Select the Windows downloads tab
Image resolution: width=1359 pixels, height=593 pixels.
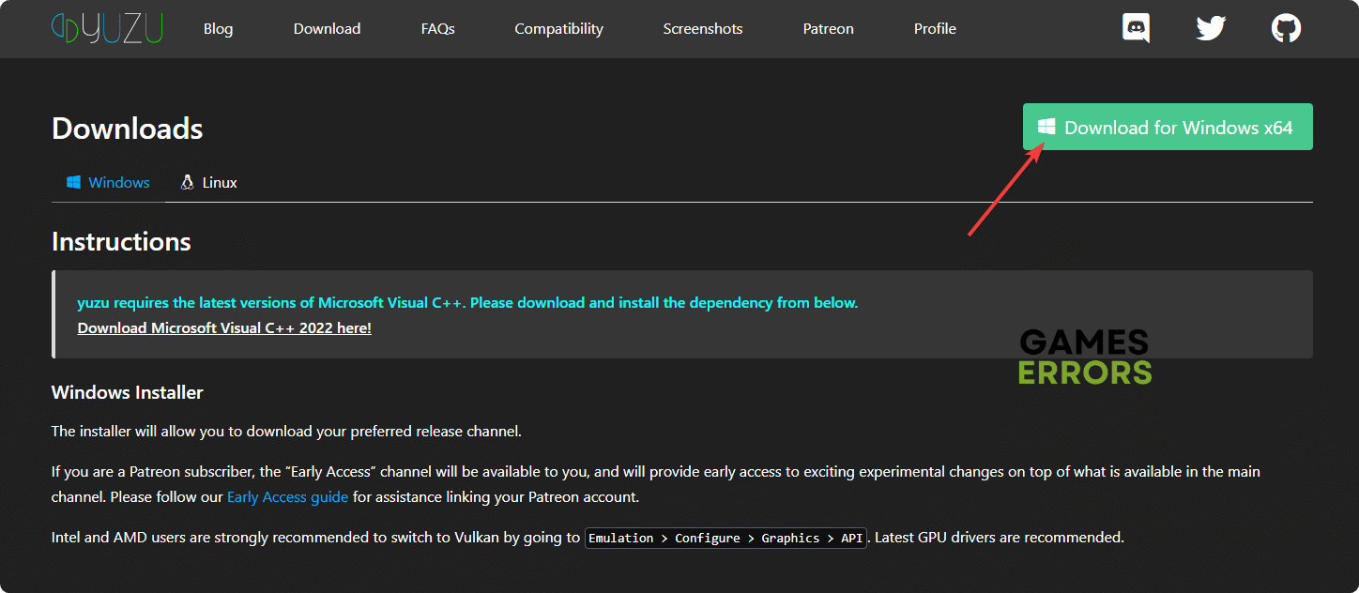tap(108, 182)
